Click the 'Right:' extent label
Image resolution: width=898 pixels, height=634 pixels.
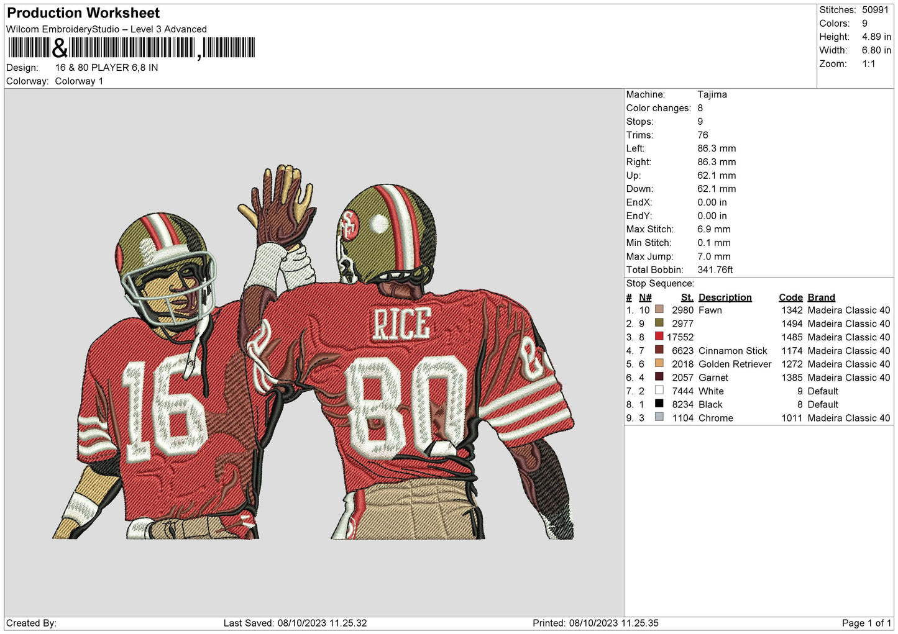click(x=639, y=162)
